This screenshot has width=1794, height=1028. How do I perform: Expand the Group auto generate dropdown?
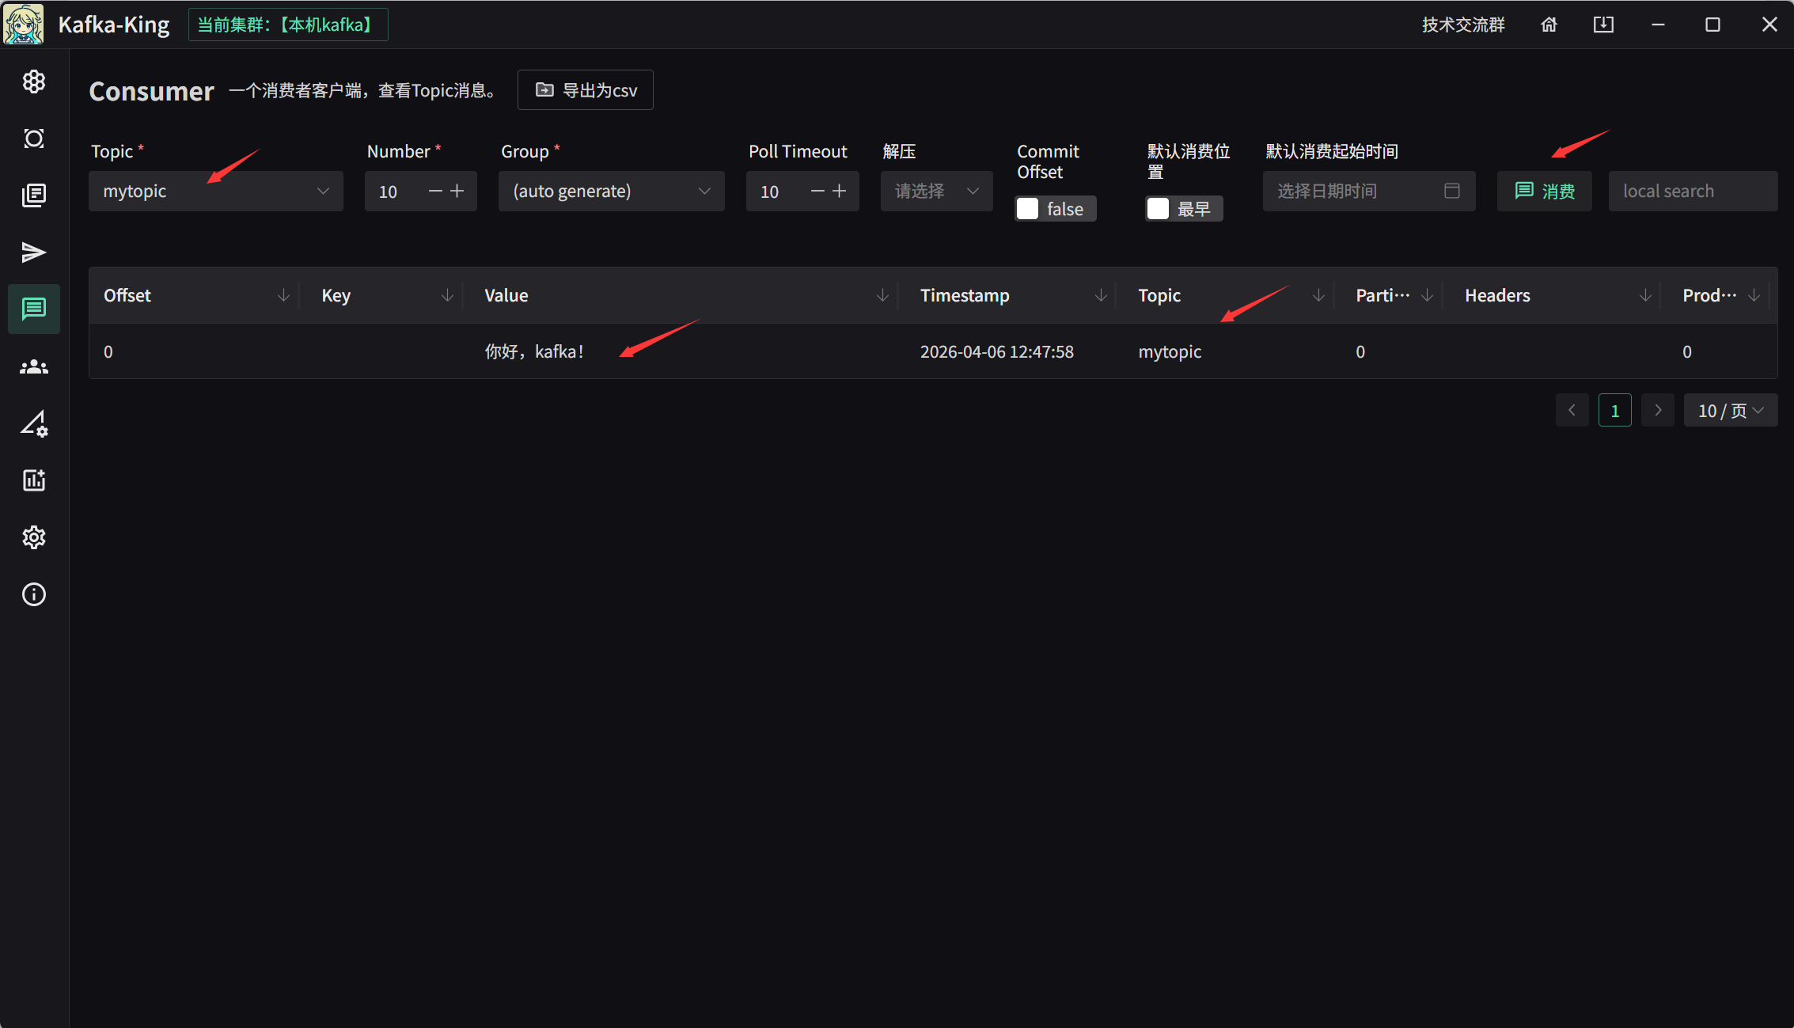611,192
